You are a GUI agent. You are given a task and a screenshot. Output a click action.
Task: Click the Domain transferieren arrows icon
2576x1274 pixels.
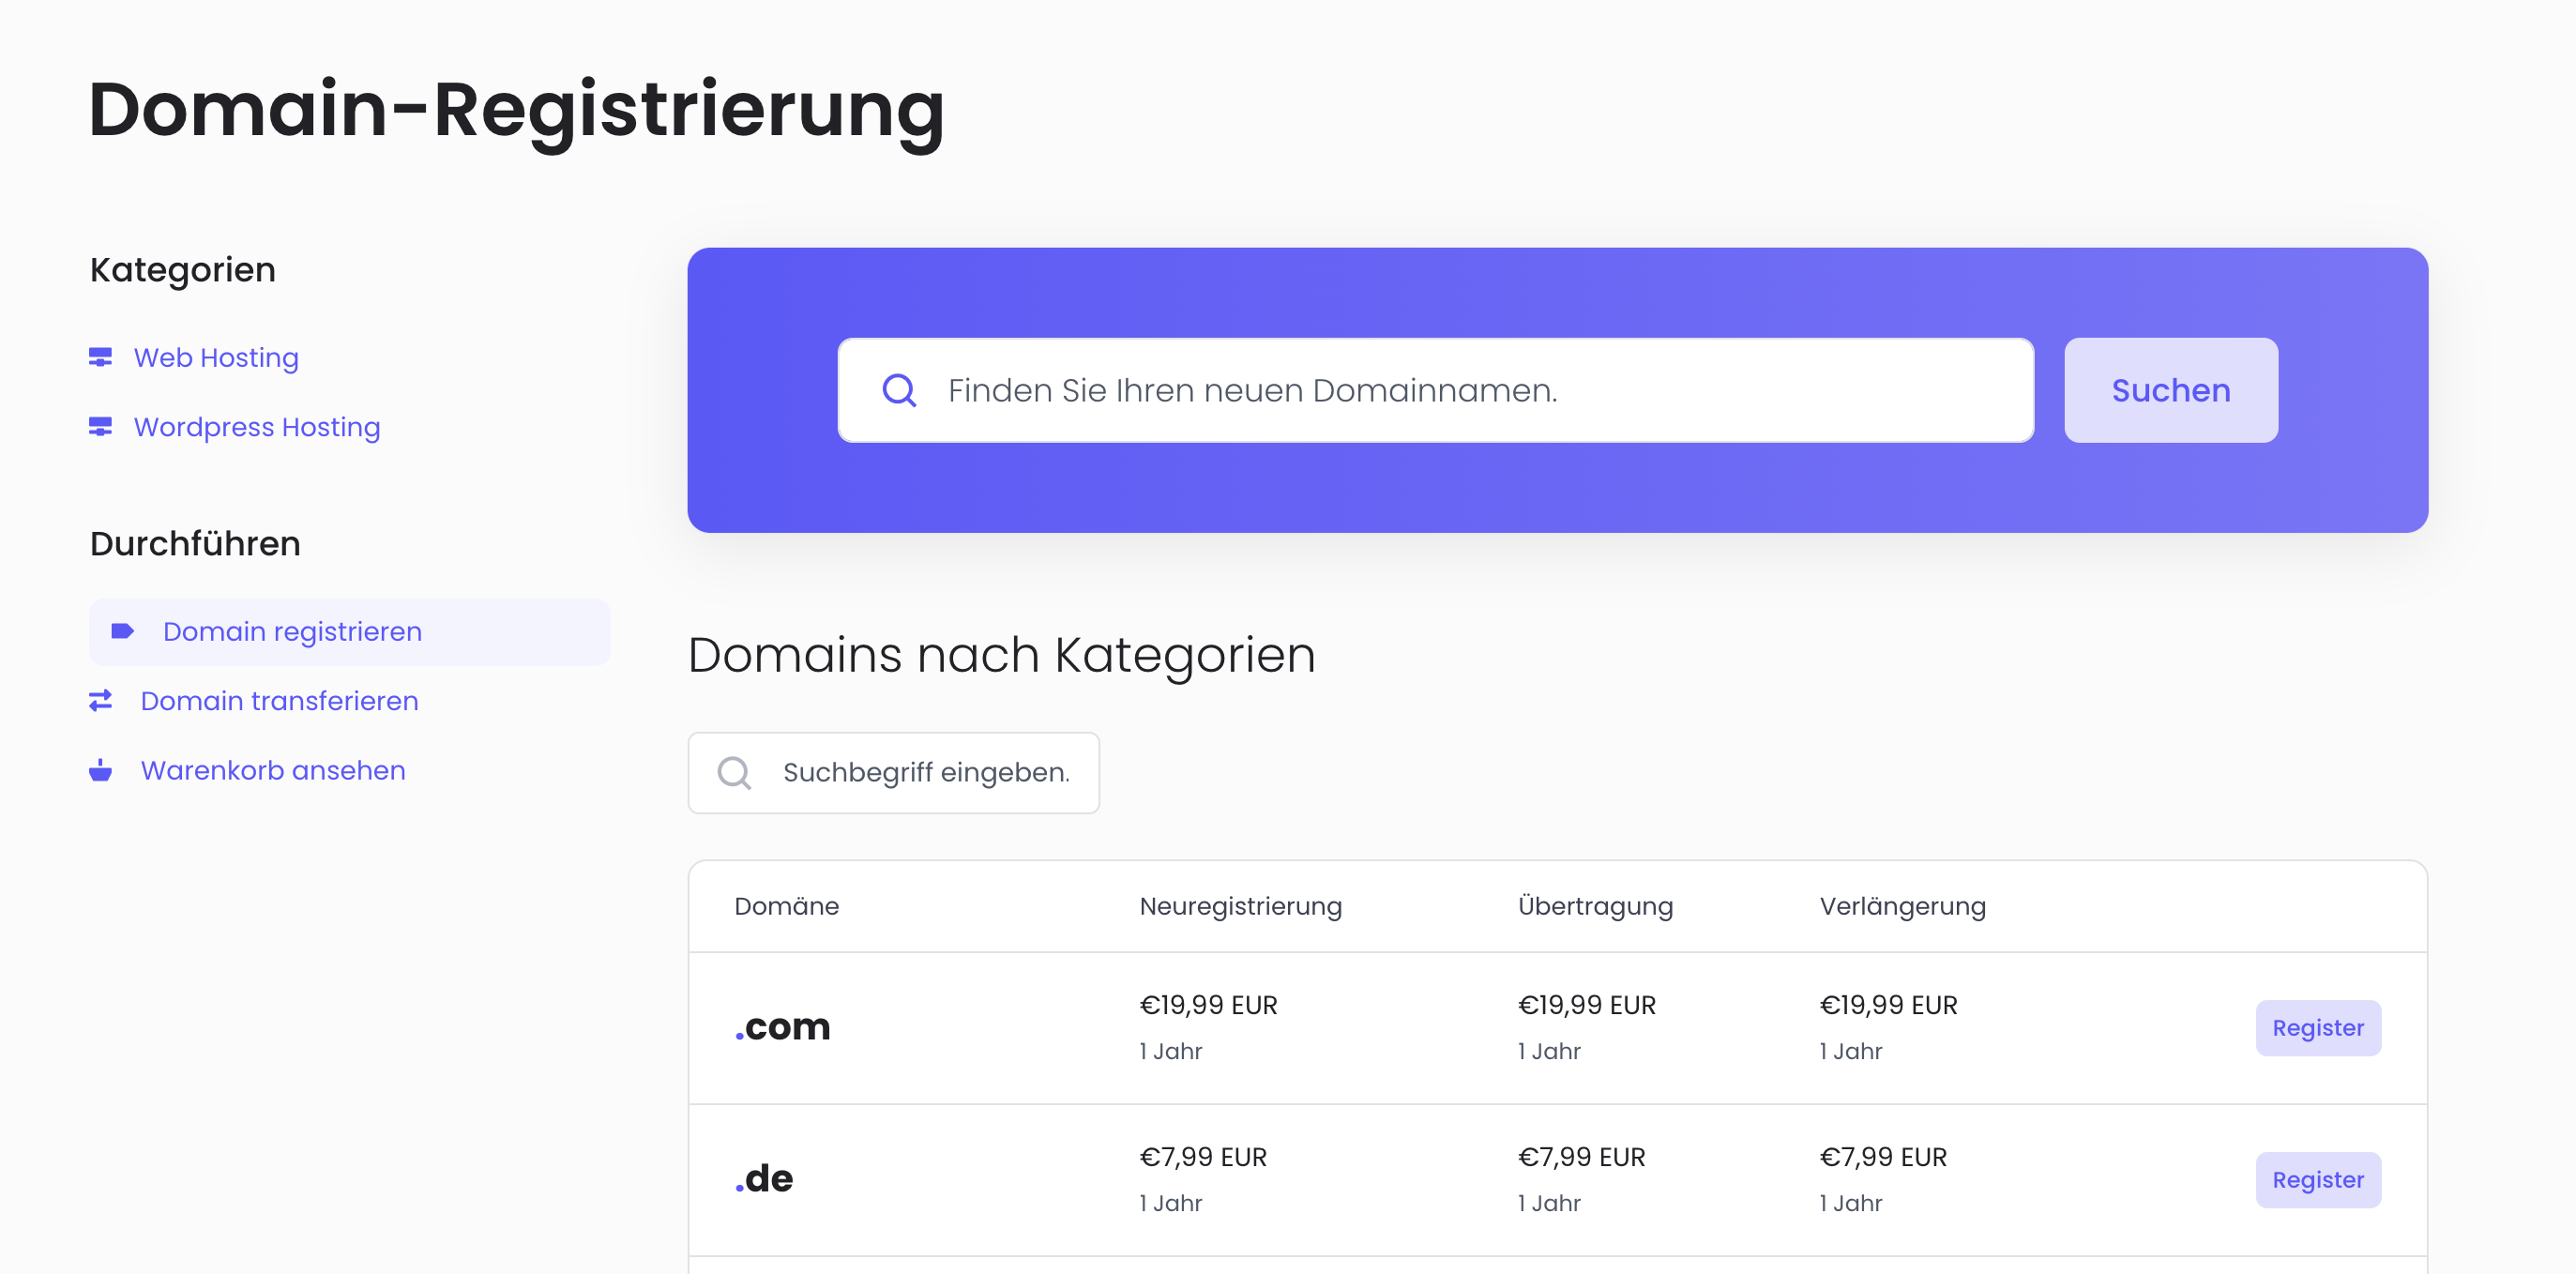coord(100,701)
